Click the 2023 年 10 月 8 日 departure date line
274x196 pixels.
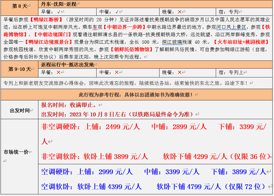coord(120,114)
